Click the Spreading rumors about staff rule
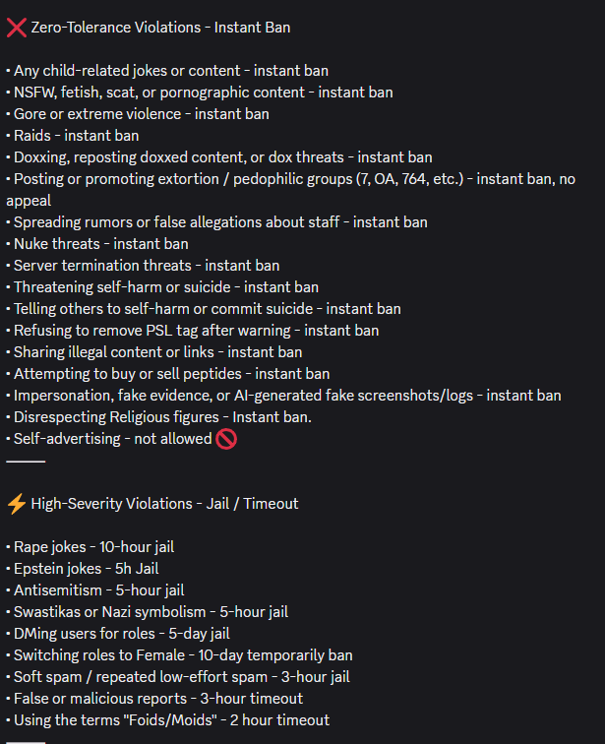The width and height of the screenshot is (605, 744). (x=220, y=222)
